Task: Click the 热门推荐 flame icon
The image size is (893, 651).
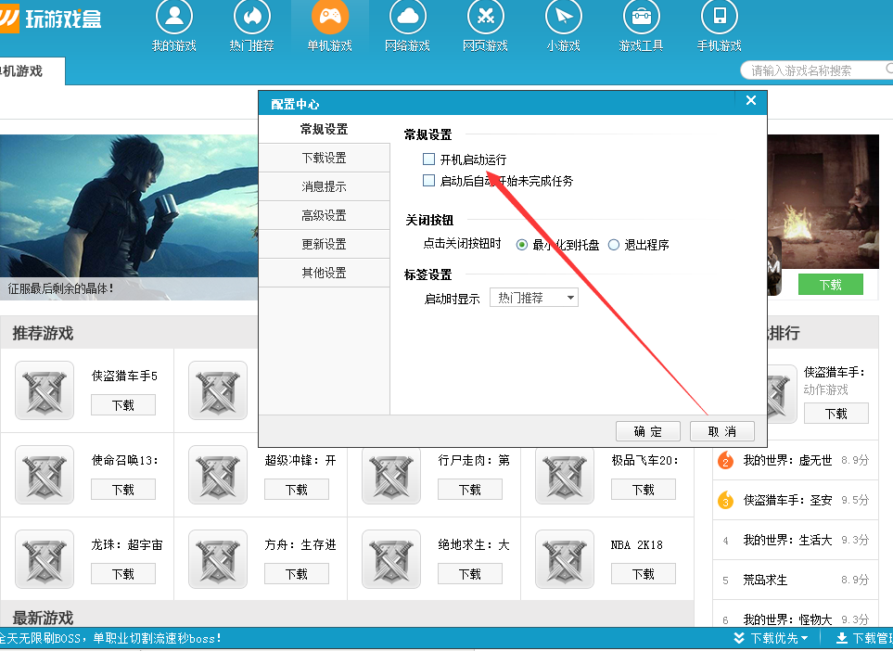Action: [251, 17]
